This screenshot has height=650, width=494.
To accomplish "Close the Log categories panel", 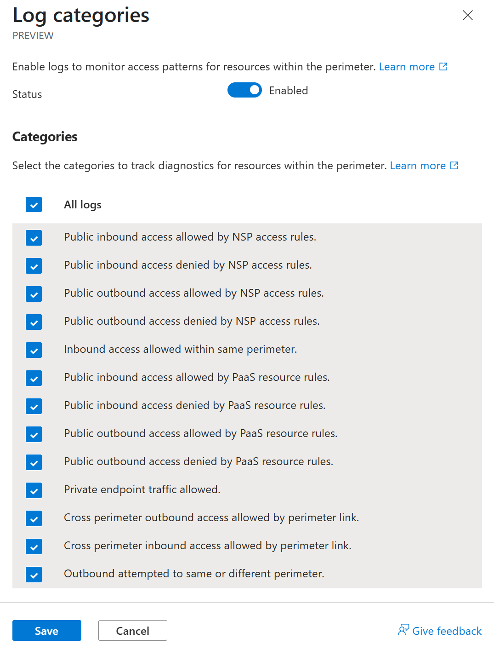I will coord(467,15).
